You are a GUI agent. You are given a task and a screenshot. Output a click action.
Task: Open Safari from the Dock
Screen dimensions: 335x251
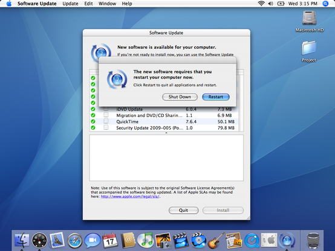pos(74,241)
